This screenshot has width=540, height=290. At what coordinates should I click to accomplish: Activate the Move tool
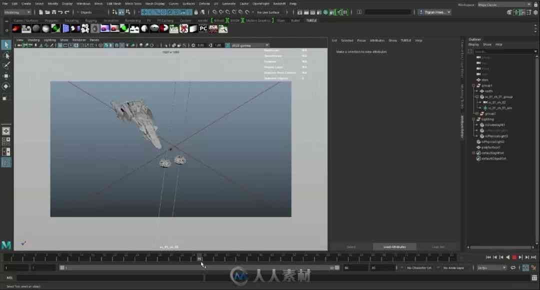point(6,76)
